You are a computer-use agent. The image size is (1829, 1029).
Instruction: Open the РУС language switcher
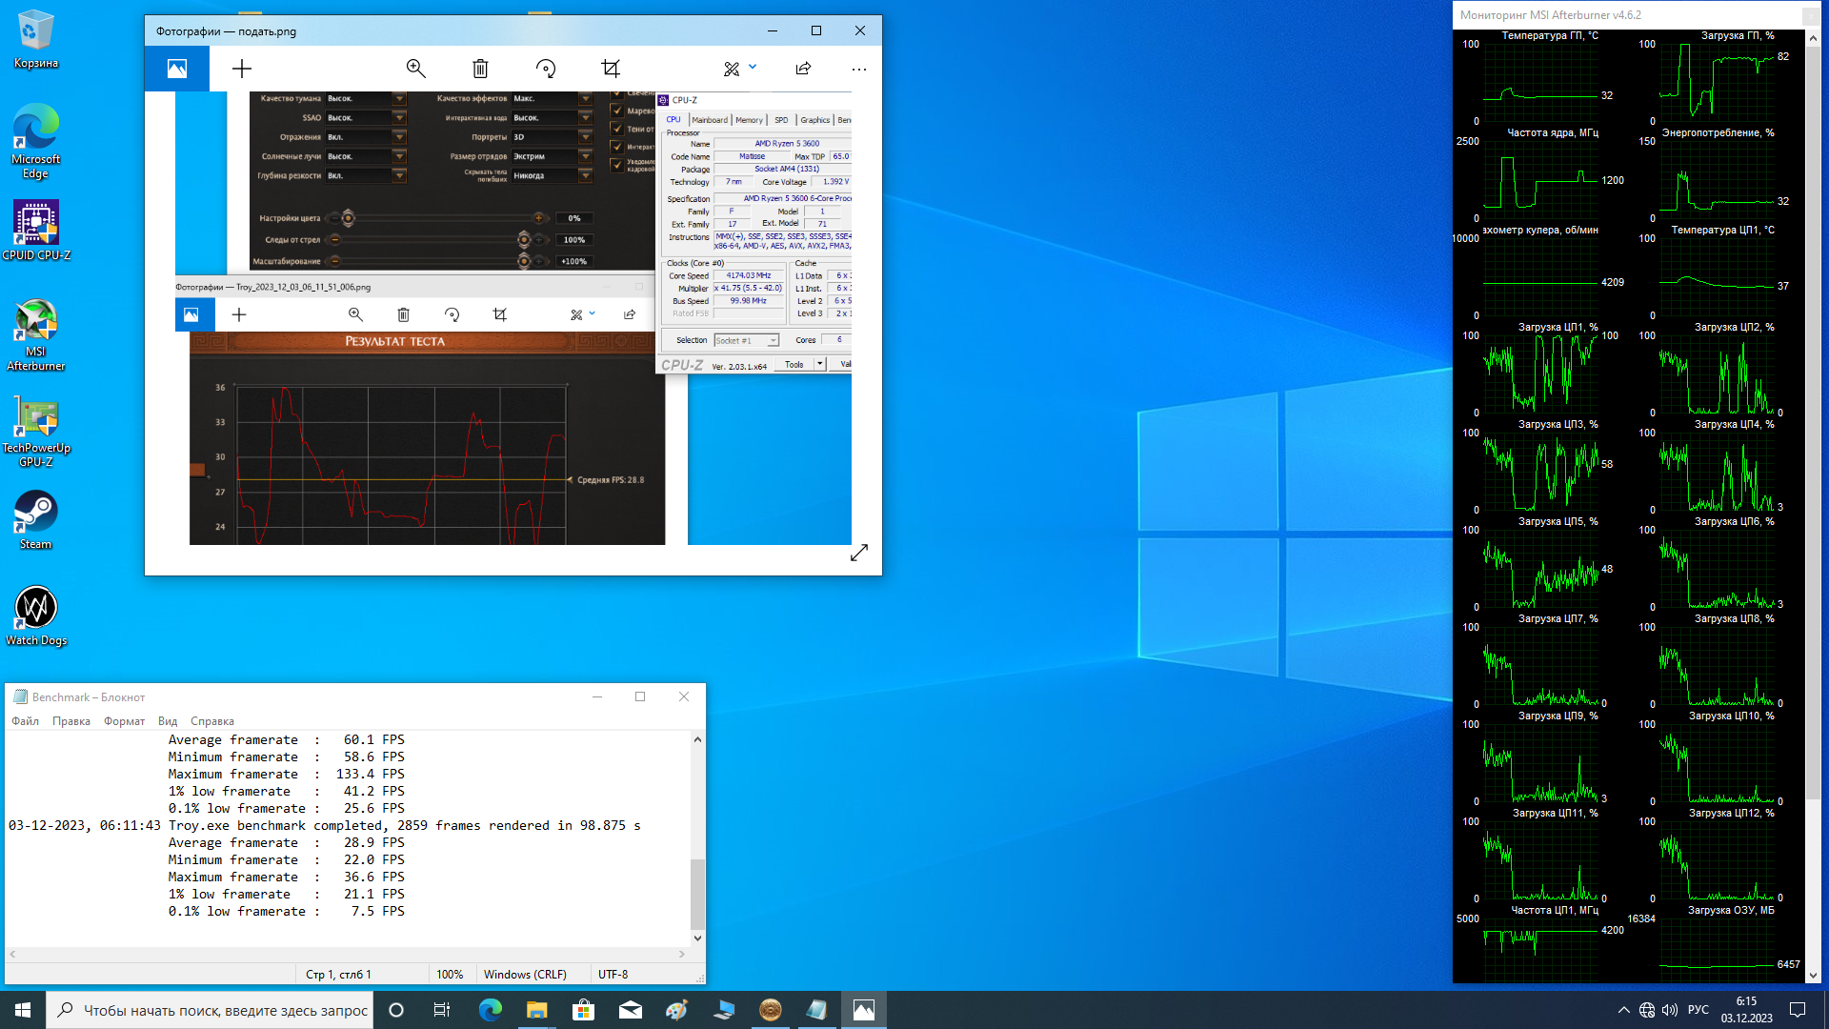(1698, 1010)
